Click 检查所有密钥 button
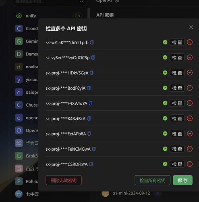The width and height of the screenshot is (199, 202). tap(152, 180)
